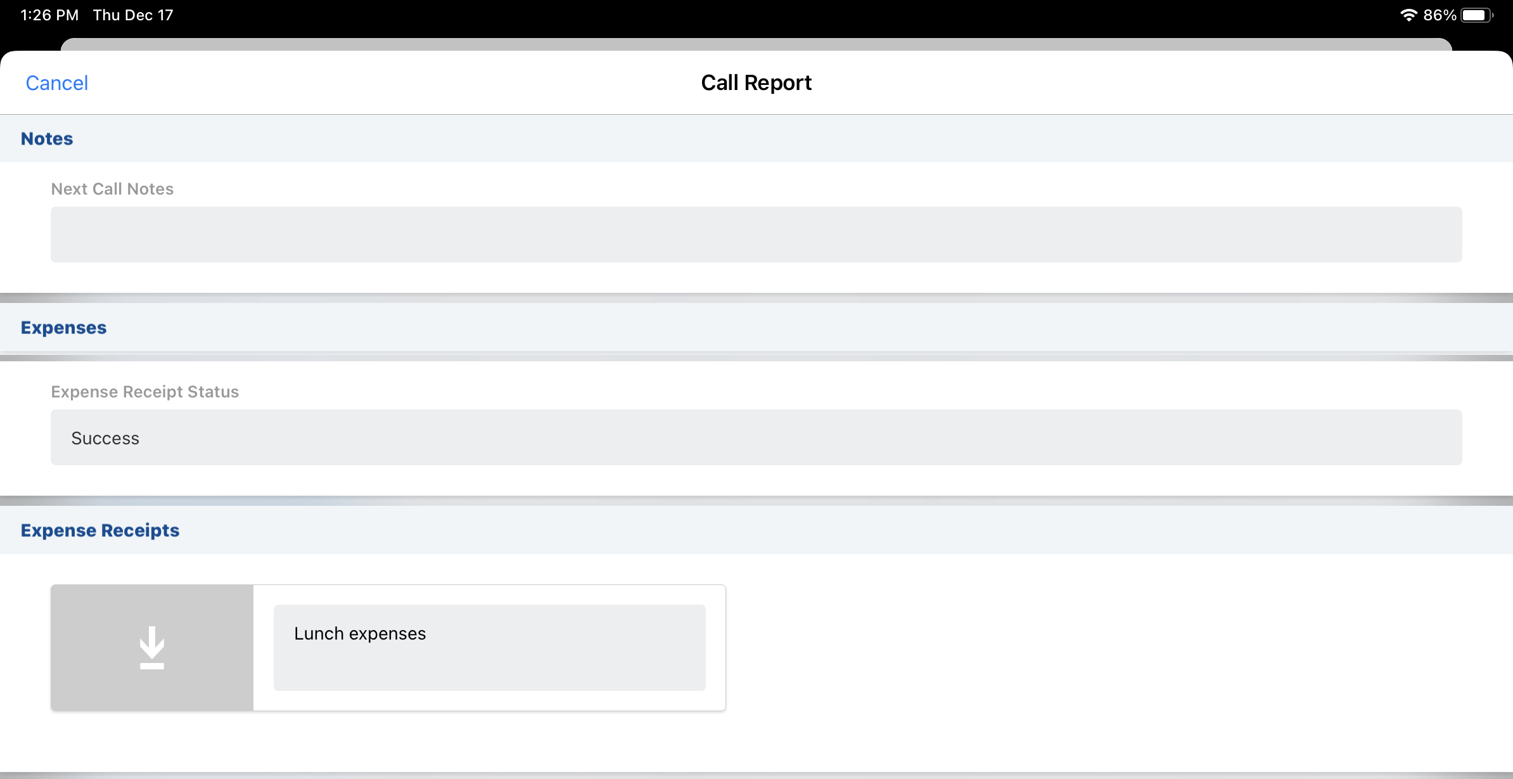1513x779 pixels.
Task: Click the Next Call Notes text field
Action: coord(756,235)
